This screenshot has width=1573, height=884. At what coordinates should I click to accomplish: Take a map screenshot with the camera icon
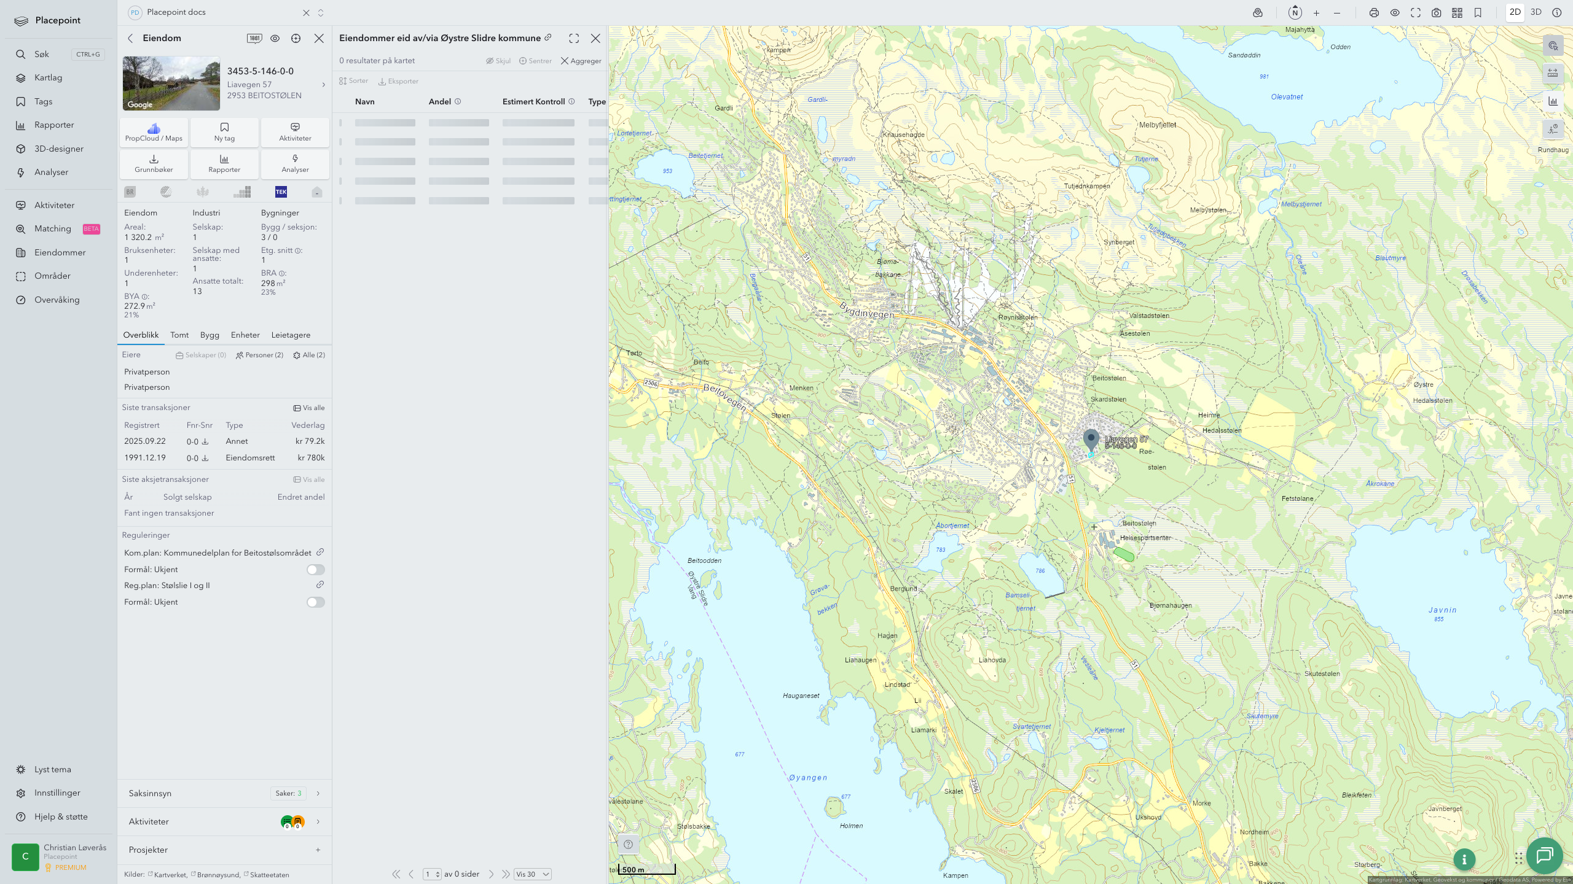tap(1437, 13)
